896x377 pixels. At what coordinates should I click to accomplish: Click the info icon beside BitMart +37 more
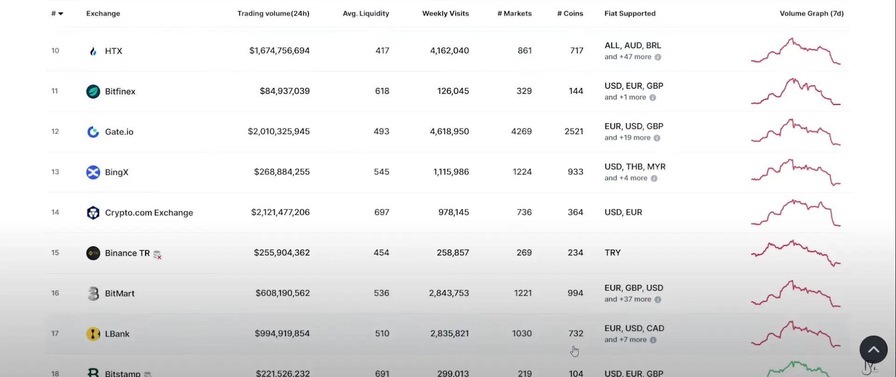658,300
